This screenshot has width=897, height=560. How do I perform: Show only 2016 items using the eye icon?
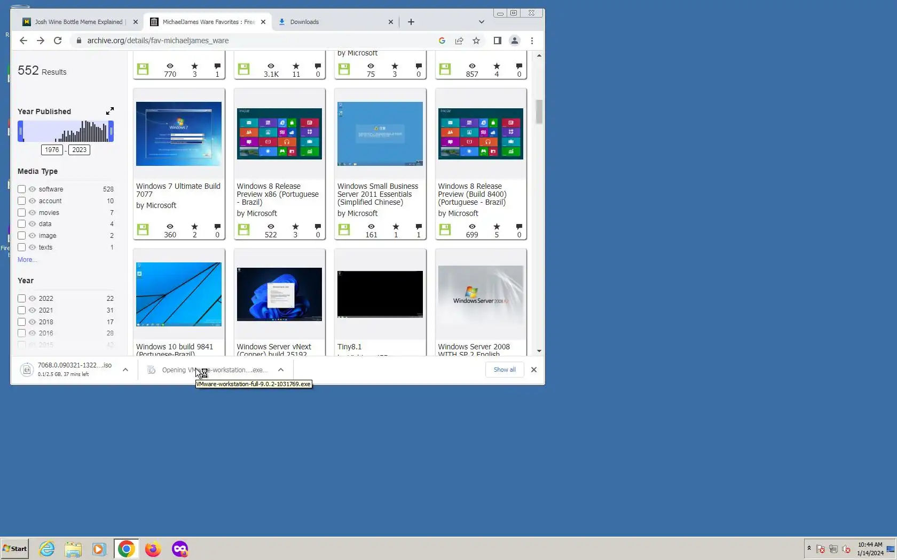tap(32, 333)
